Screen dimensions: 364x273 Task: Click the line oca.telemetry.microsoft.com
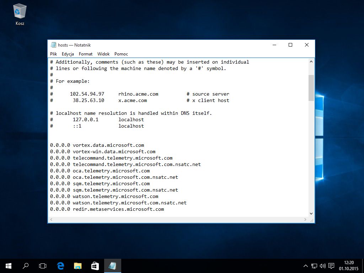tap(100, 171)
